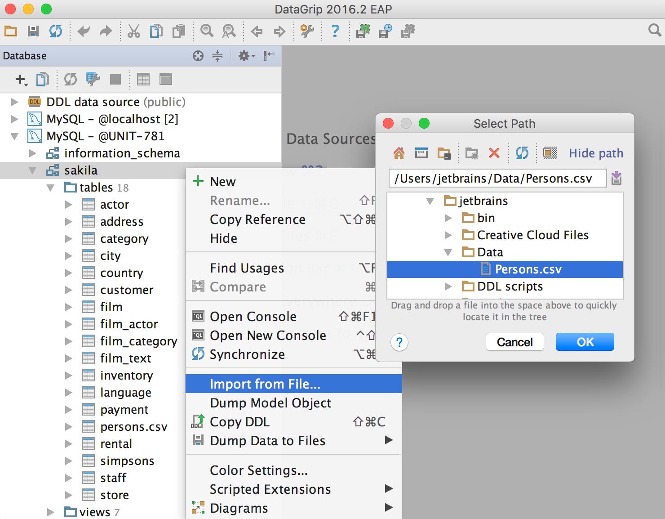
Task: Click the Open folder icon in main toolbar
Action: point(11,31)
